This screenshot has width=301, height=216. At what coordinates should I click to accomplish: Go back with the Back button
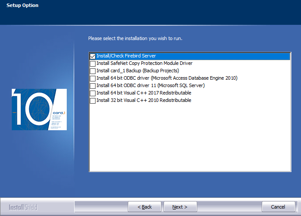(x=144, y=207)
